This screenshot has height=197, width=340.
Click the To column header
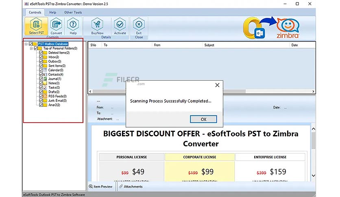[127, 45]
